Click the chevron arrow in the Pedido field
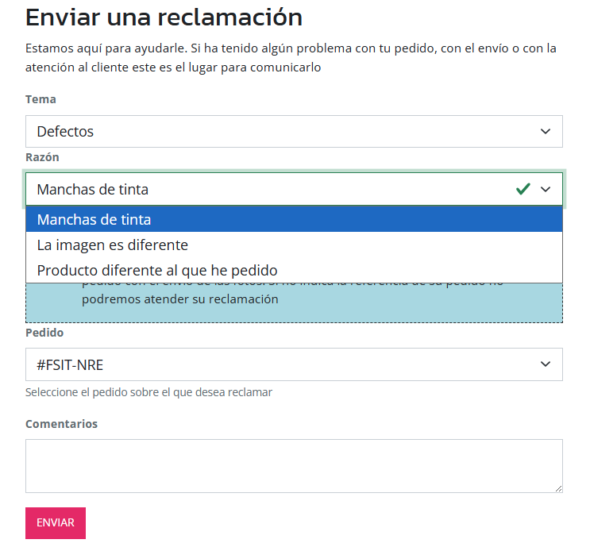The width and height of the screenshot is (590, 551). pos(546,364)
